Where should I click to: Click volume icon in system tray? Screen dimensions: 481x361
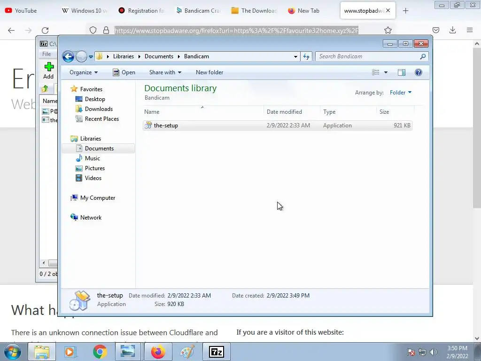(x=433, y=352)
